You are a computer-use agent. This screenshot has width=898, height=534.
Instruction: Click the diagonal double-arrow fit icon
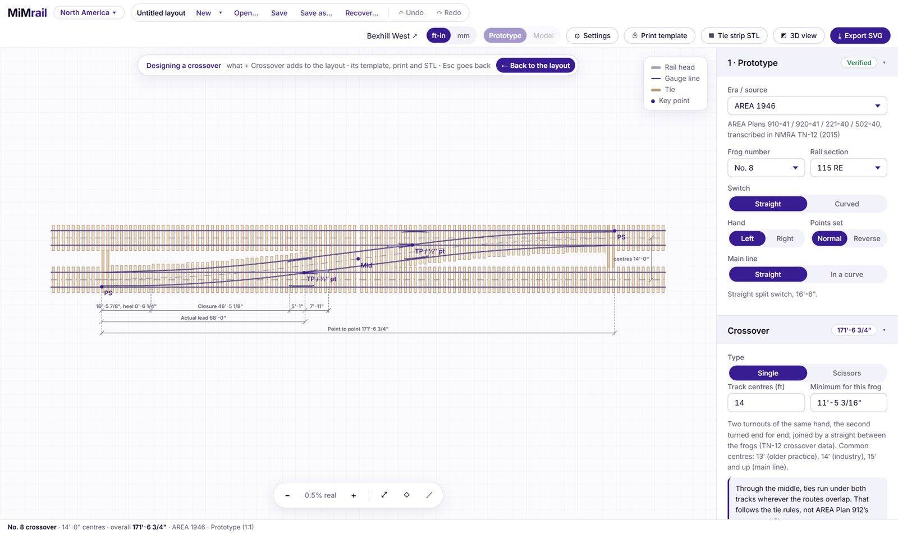(x=384, y=495)
